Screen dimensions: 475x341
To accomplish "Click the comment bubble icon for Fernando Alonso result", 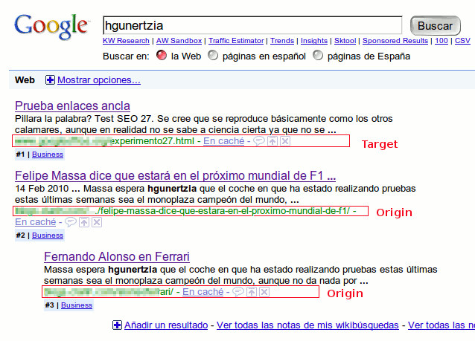I will click(x=238, y=292).
